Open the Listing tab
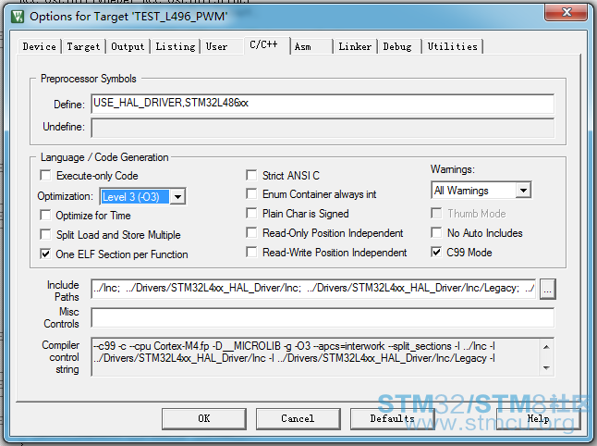597x446 pixels. [x=176, y=46]
